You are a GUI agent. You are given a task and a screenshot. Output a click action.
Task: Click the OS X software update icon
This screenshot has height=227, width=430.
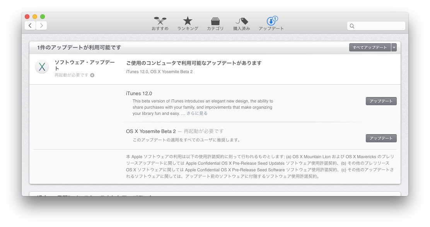tap(42, 67)
